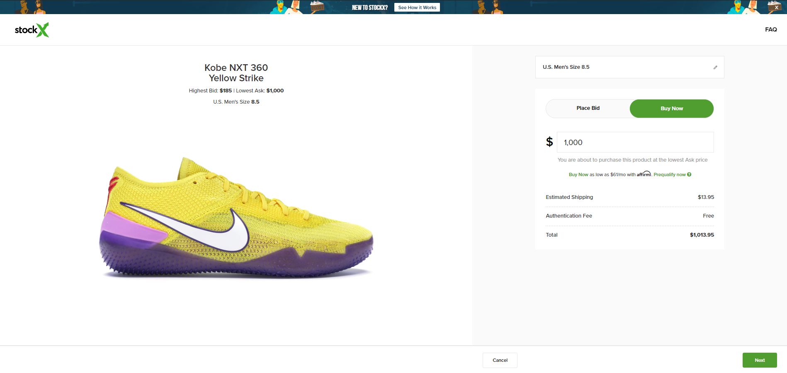Click the Highest Bid $185 text
Image resolution: width=787 pixels, height=373 pixels.
click(x=210, y=91)
